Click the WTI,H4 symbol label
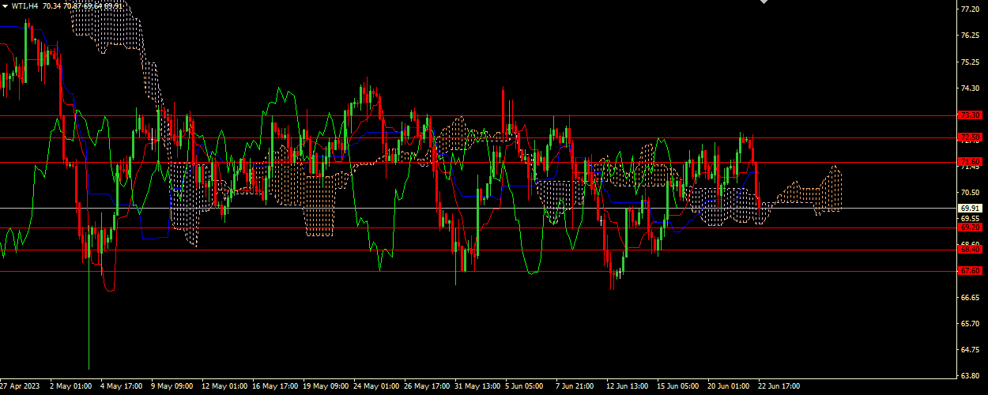This screenshot has height=395, width=988. pyautogui.click(x=24, y=6)
